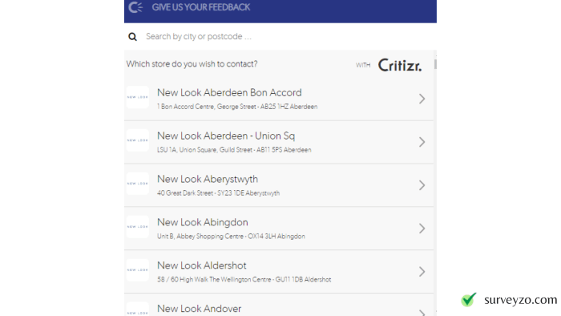Click the New Look logo beside Aberystwyth
This screenshot has width=561, height=316.
coord(137,184)
